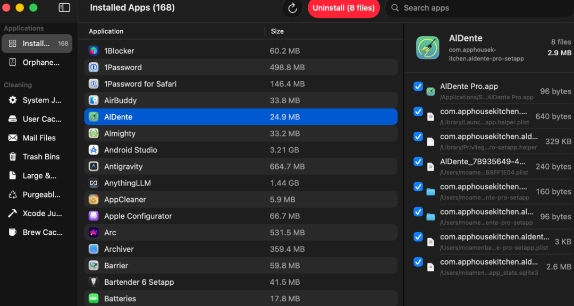574x306 pixels.
Task: Click the 1Blocker app icon
Action: click(x=94, y=50)
